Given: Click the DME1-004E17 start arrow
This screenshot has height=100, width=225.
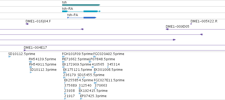Looking at the screenshot, I should 25,50.
